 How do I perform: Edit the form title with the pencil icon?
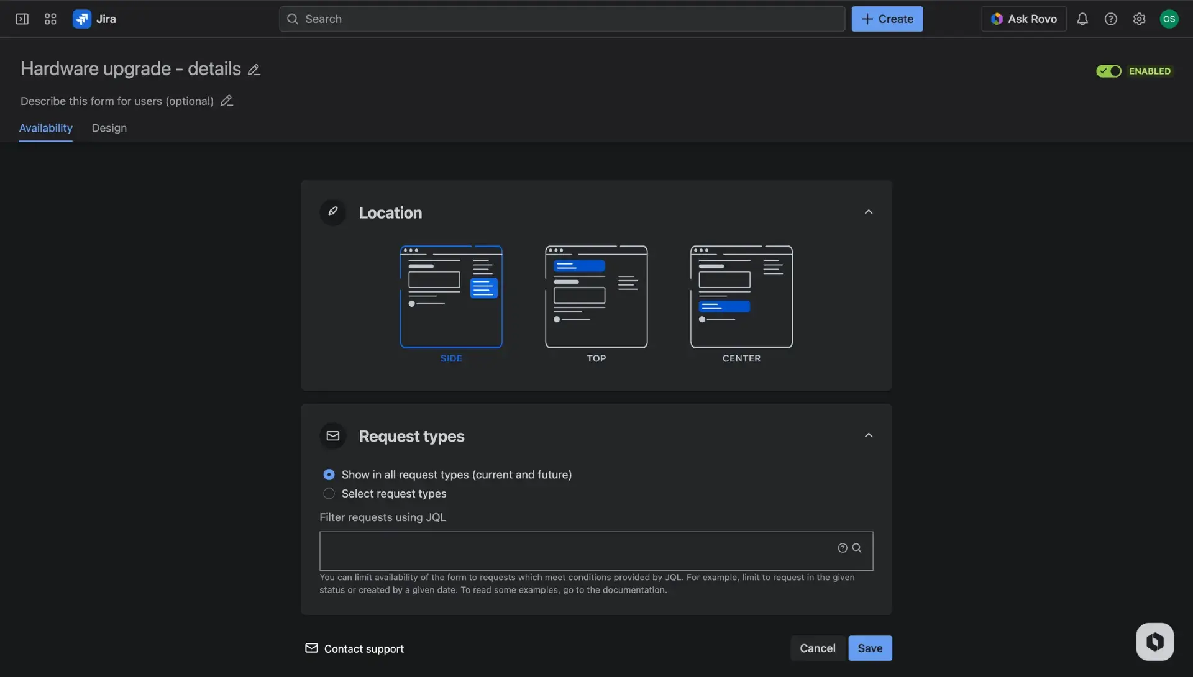(x=254, y=69)
